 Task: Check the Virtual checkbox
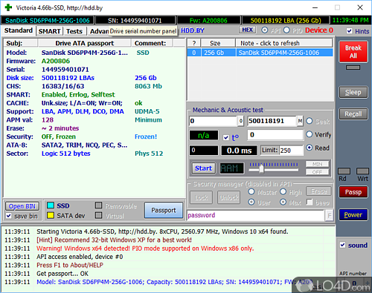[x=99, y=215]
